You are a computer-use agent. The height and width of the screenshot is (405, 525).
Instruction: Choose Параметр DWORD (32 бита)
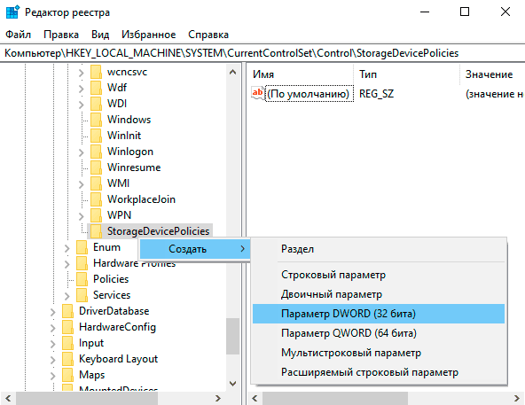coord(379,314)
